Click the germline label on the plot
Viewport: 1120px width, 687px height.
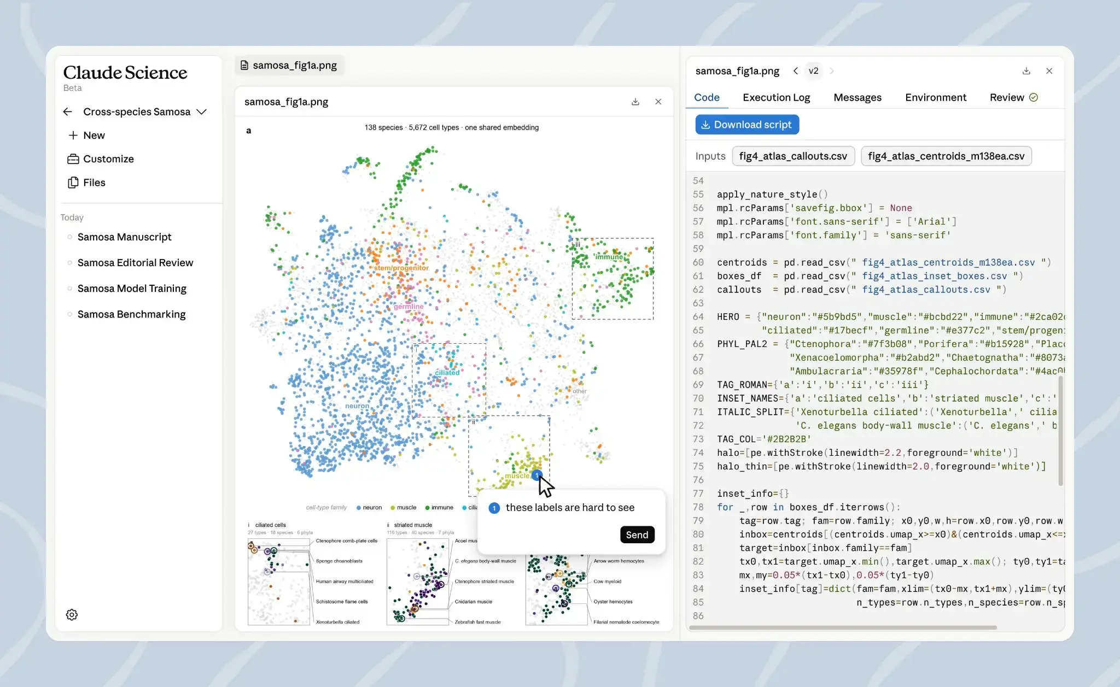click(409, 307)
